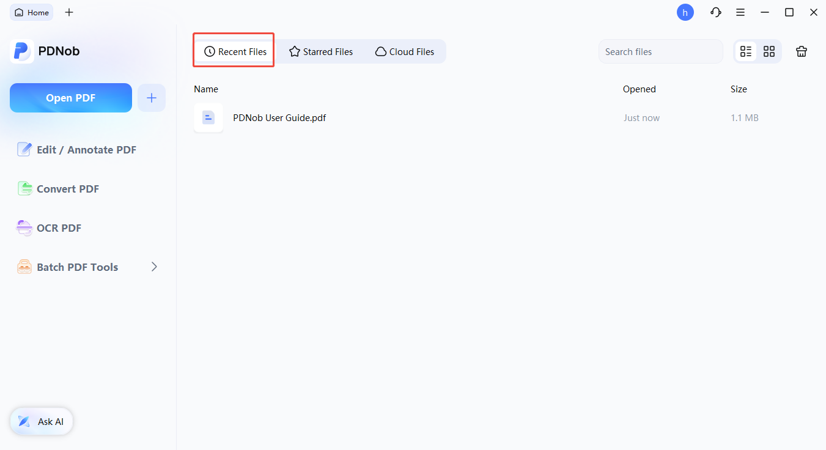This screenshot has height=450, width=826.
Task: Switch to grid view layout
Action: click(769, 52)
